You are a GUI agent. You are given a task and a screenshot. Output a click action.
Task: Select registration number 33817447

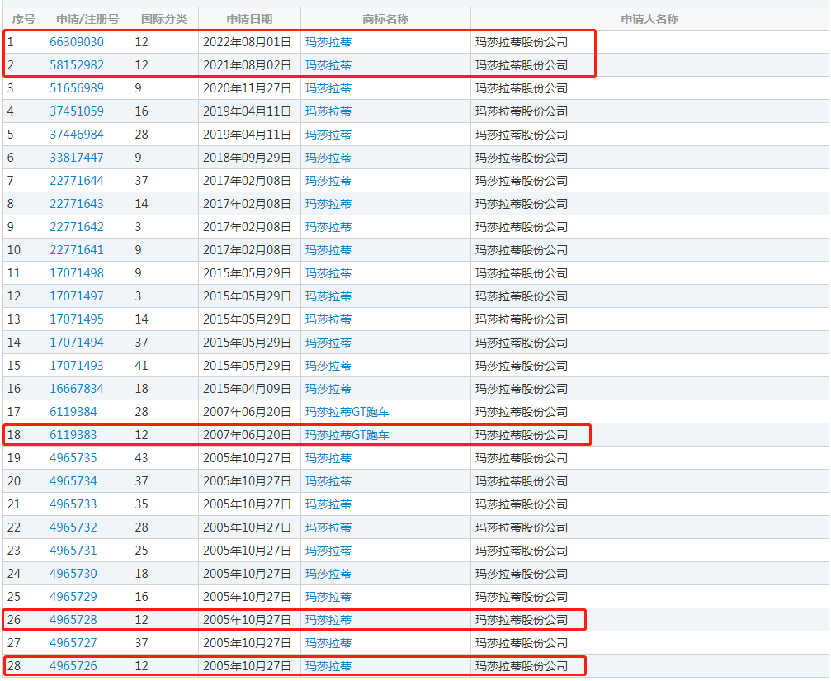coord(77,158)
